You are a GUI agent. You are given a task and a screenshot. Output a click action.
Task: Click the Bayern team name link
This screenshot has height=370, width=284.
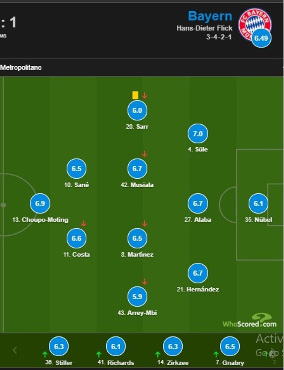point(210,16)
